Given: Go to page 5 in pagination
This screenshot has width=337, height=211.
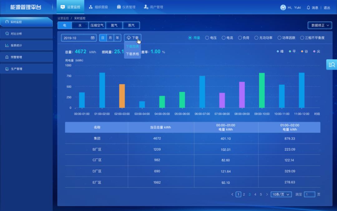Looking at the screenshot, I should pyautogui.click(x=261, y=194).
